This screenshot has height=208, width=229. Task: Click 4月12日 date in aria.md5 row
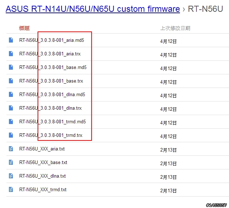tap(169, 41)
